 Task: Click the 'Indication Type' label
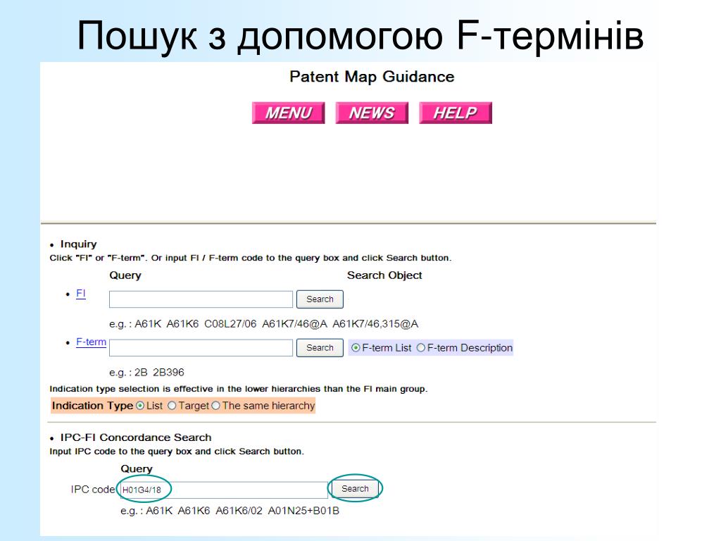[x=92, y=406]
